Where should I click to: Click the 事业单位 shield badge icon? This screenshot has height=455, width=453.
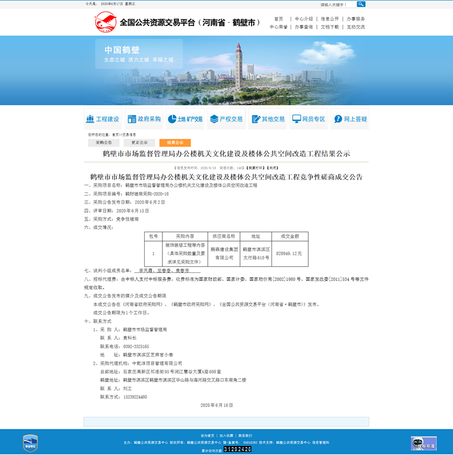31,443
